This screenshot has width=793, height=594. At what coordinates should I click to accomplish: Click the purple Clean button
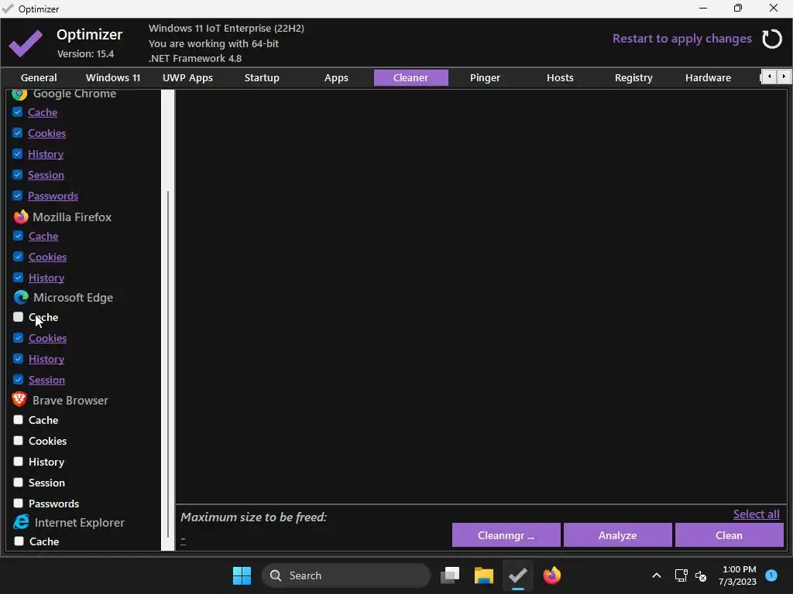pos(729,535)
